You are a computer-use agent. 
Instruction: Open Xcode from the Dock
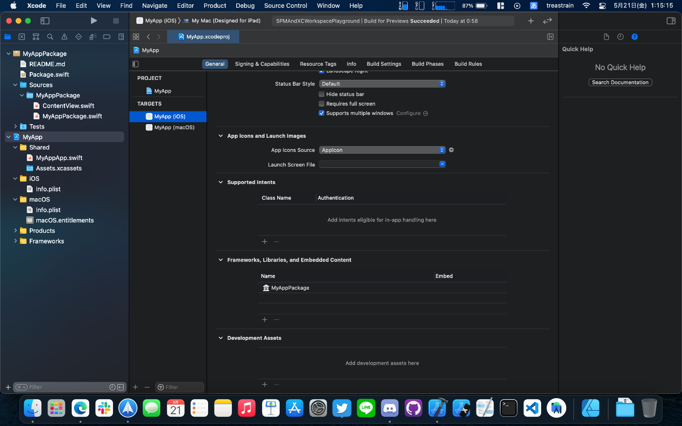pos(437,408)
